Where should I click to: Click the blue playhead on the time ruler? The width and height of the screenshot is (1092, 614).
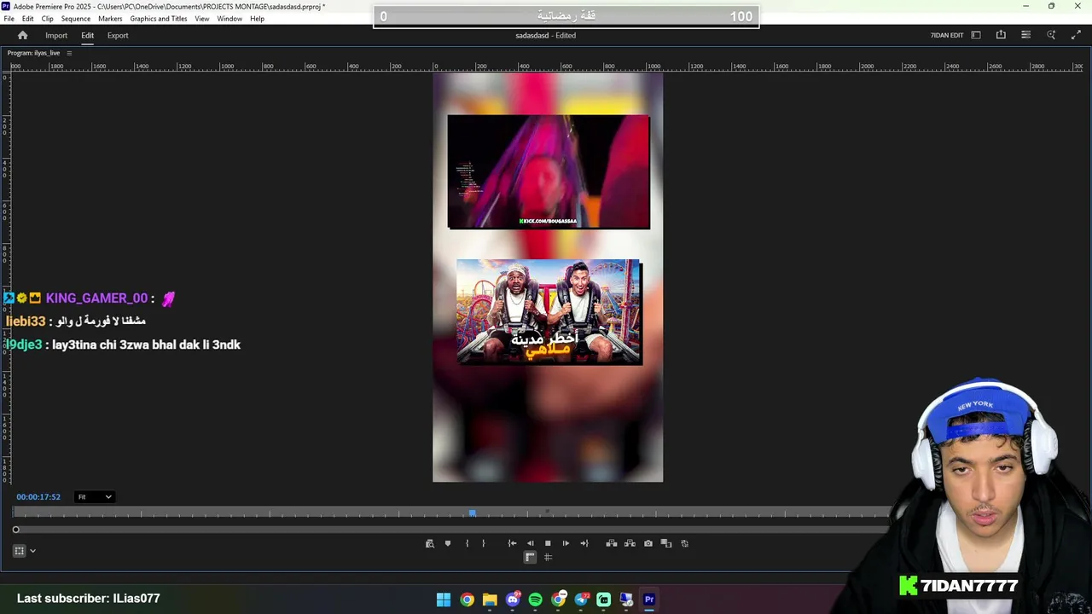click(472, 513)
